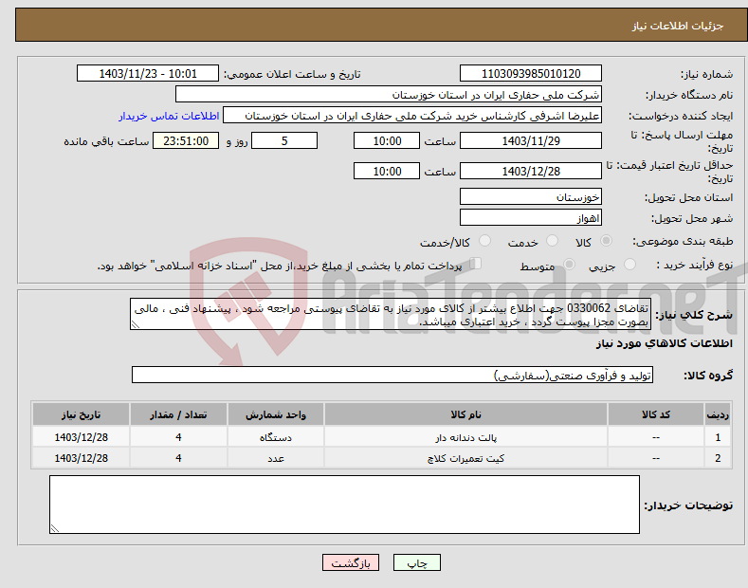Click the استان محل تحویل field خوزستان
This screenshot has height=588, width=748.
click(x=531, y=196)
